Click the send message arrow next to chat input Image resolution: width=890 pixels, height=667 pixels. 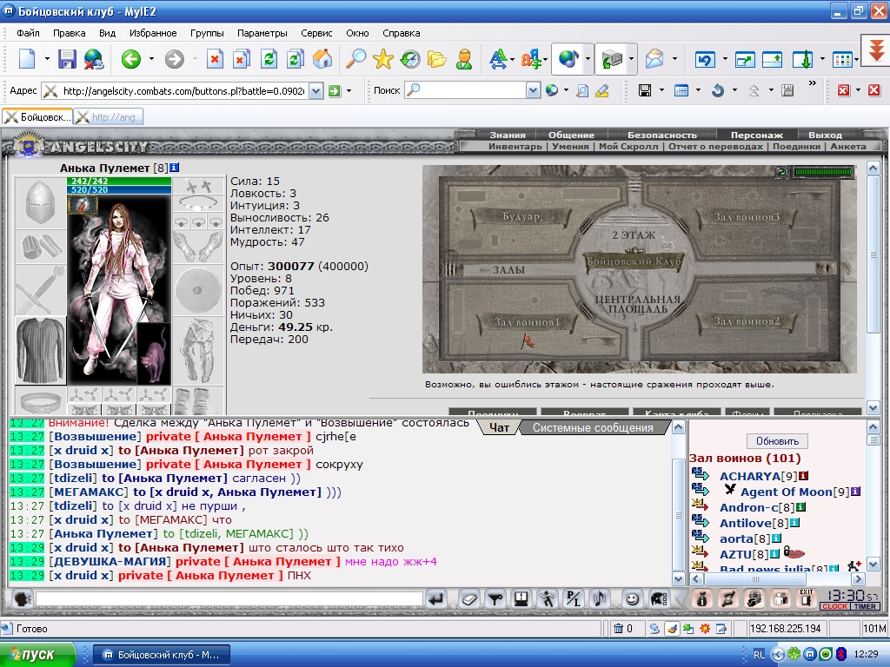pos(436,599)
